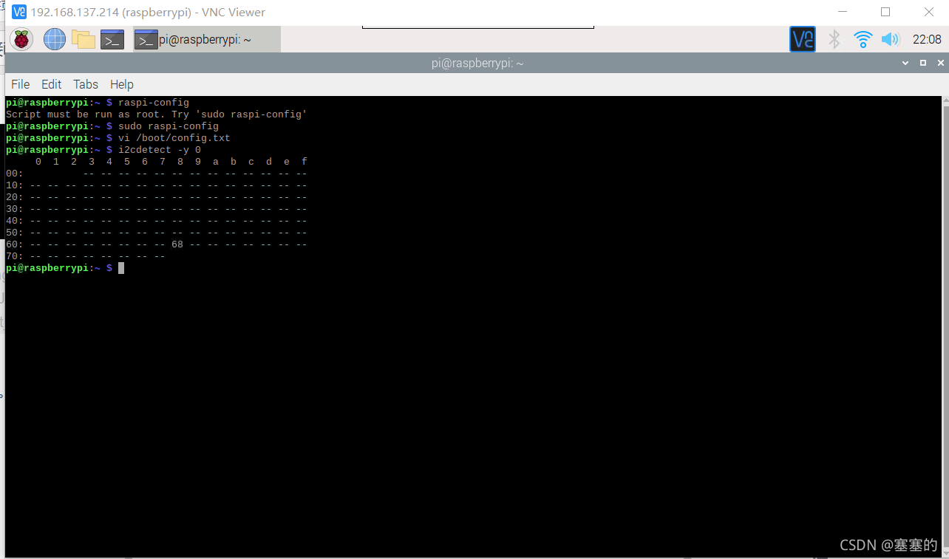The height and width of the screenshot is (559, 949).
Task: Click the VNC Viewer app icon in the title bar
Action: (x=18, y=12)
